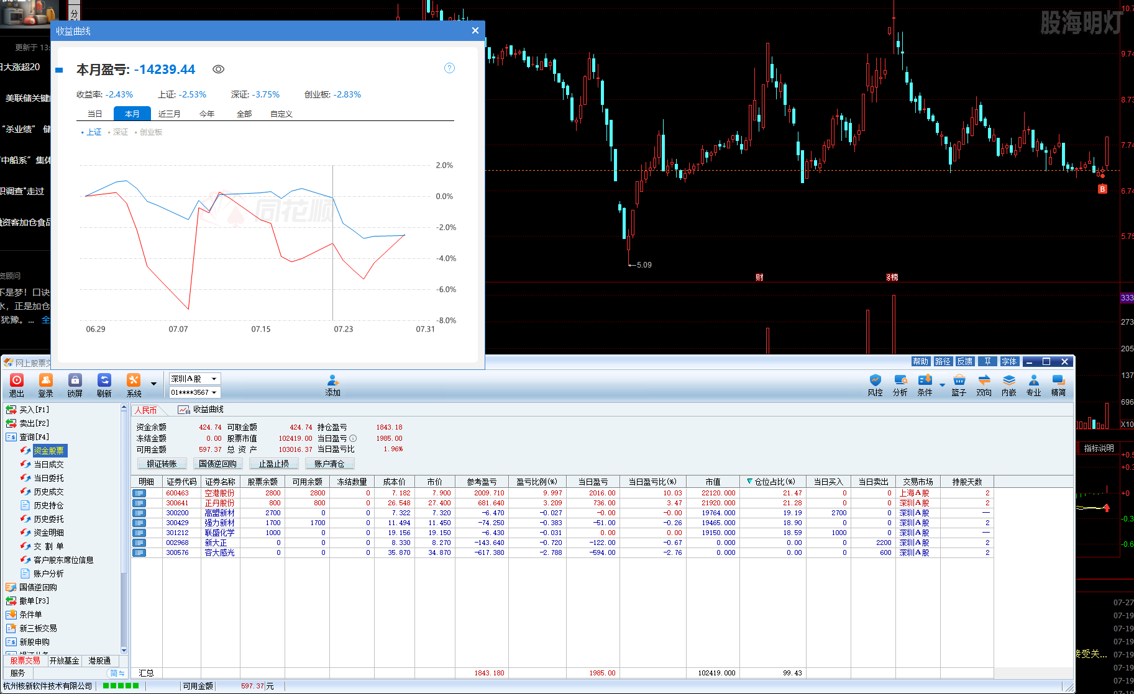Open detail icon for 空港股份 row
This screenshot has width=1134, height=694.
(x=139, y=493)
